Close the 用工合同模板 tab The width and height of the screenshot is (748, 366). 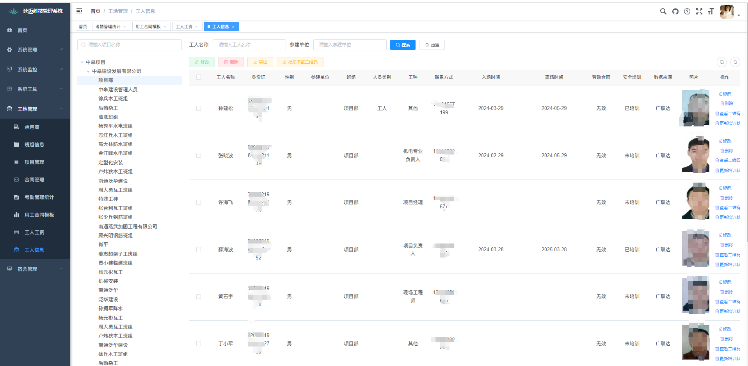pyautogui.click(x=165, y=27)
